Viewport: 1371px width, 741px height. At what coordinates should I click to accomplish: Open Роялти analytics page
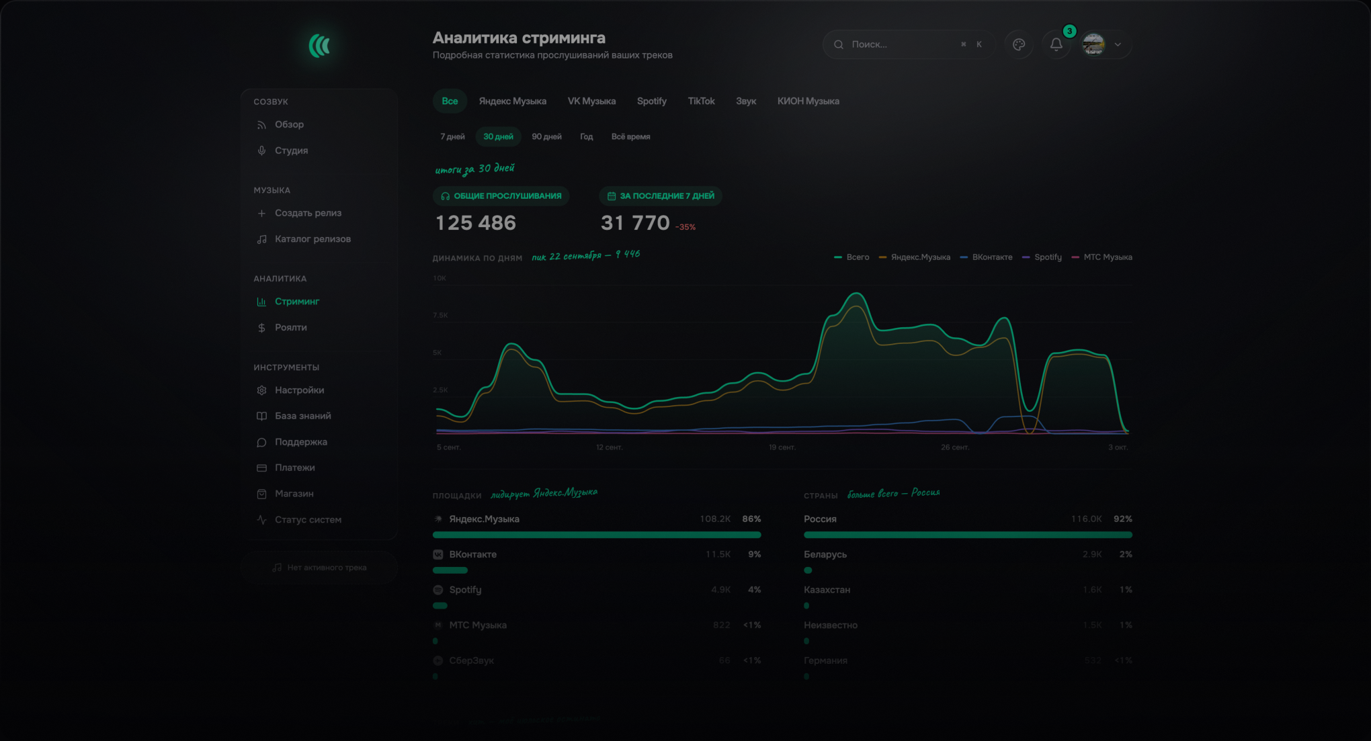click(319, 328)
